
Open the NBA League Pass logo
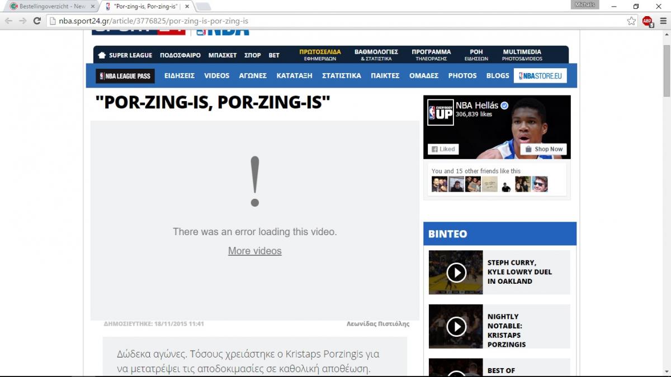point(125,76)
